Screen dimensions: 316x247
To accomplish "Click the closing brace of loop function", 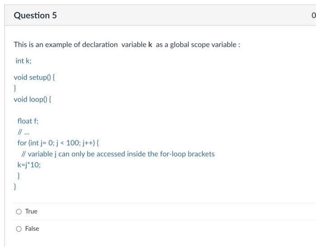I will [15, 186].
